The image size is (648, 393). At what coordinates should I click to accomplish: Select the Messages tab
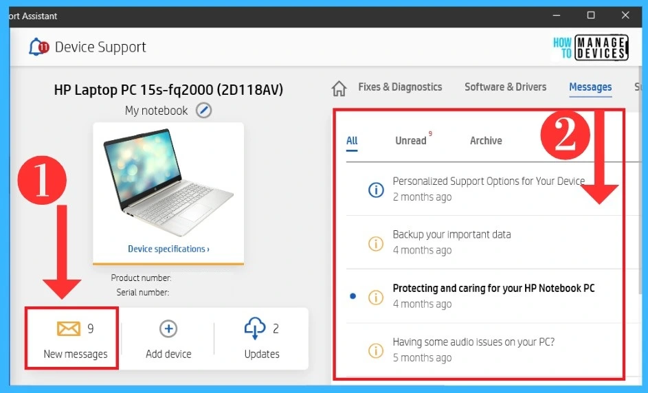(590, 87)
